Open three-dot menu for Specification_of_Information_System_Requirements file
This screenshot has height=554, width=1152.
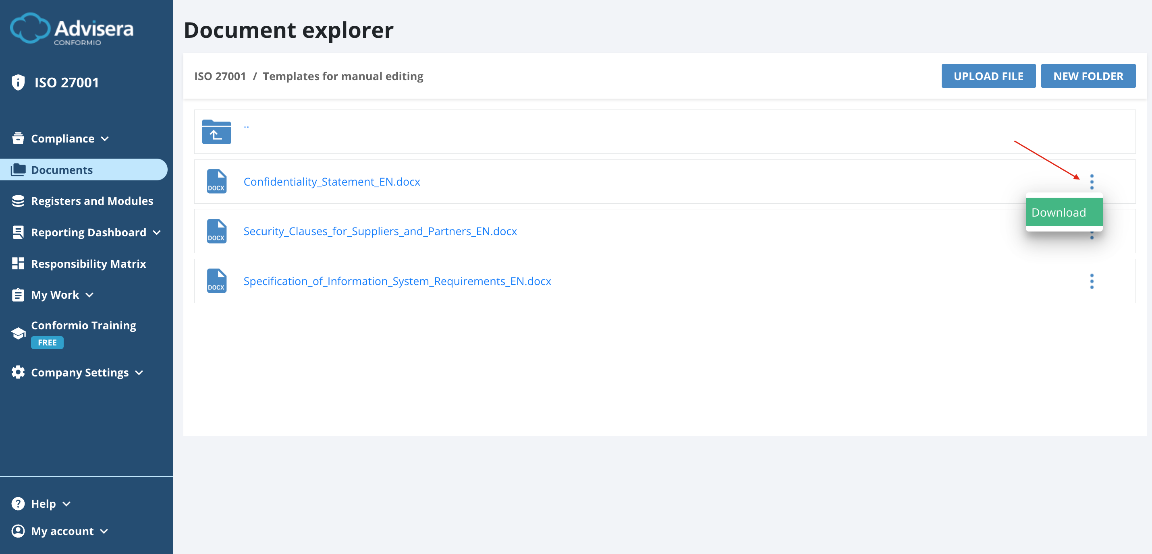[1091, 281]
